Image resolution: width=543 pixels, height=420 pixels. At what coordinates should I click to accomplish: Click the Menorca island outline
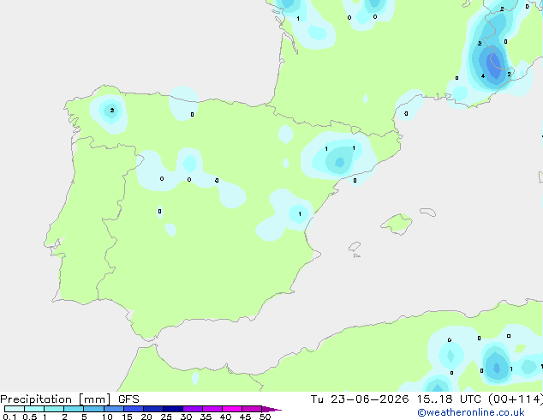(x=427, y=212)
